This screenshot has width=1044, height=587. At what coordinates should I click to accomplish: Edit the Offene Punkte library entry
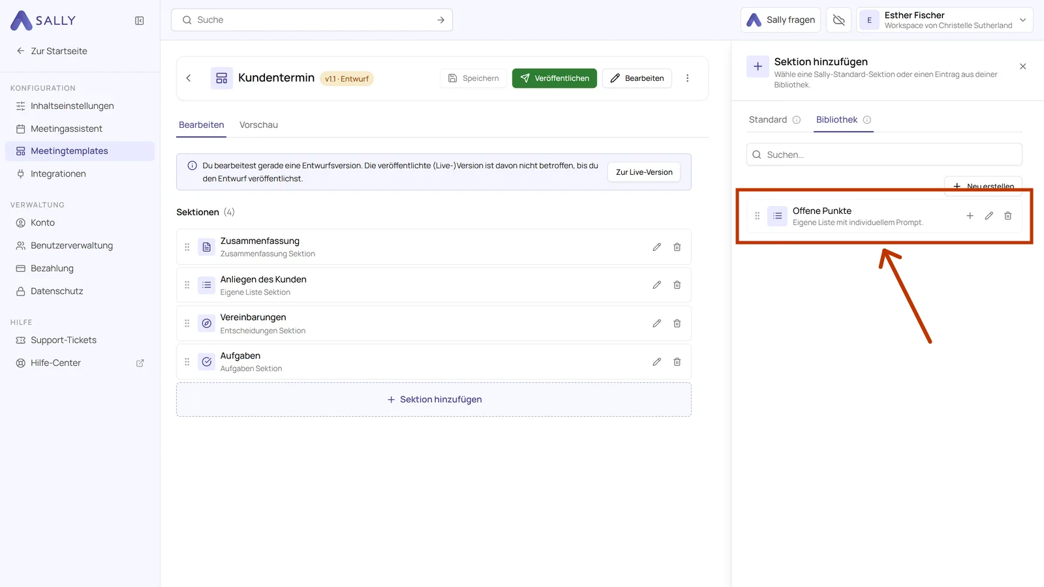[989, 216]
